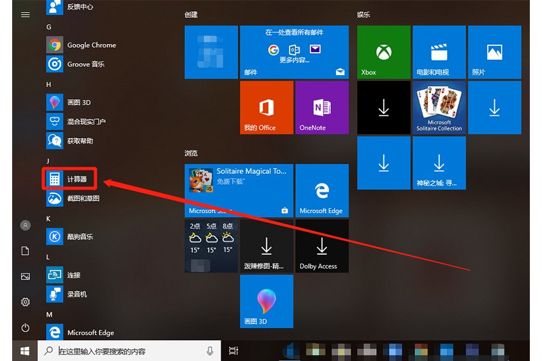Click the 我的 Office tile
The width and height of the screenshot is (542, 361).
pos(267,108)
